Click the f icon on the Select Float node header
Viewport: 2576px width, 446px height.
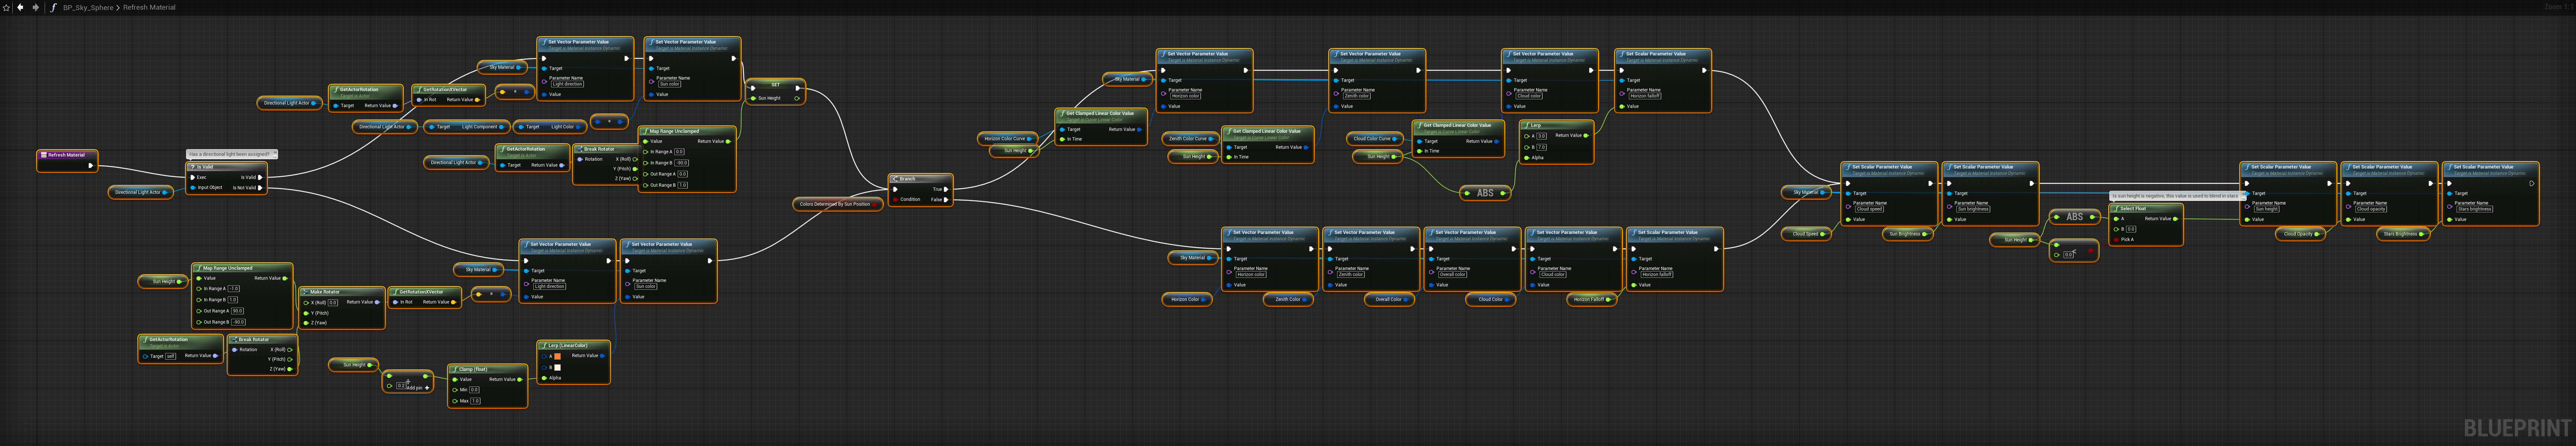[x=2117, y=209]
